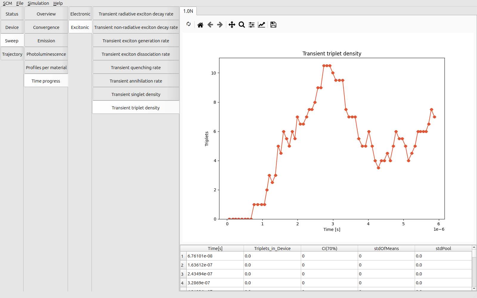This screenshot has width=477, height=298.
Task: Select the Trajectory tab
Action: coord(12,54)
